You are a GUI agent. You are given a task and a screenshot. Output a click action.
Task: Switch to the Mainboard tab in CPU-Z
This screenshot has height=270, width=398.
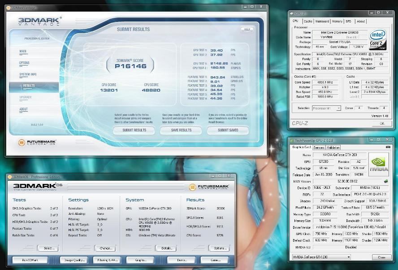322,22
